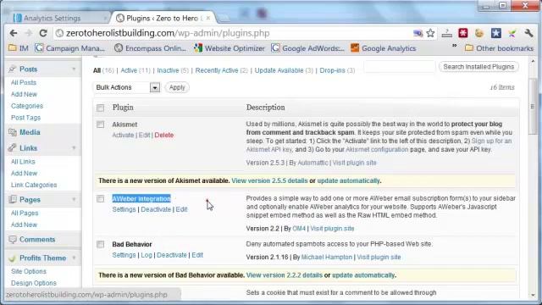Tick the AWeber Integration checkbox
The height and width of the screenshot is (305, 542).
(100, 199)
